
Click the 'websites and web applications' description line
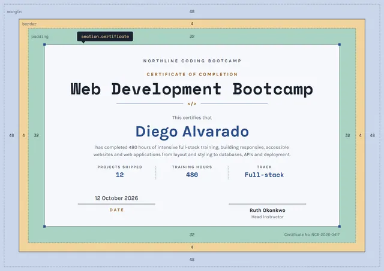tap(192, 154)
